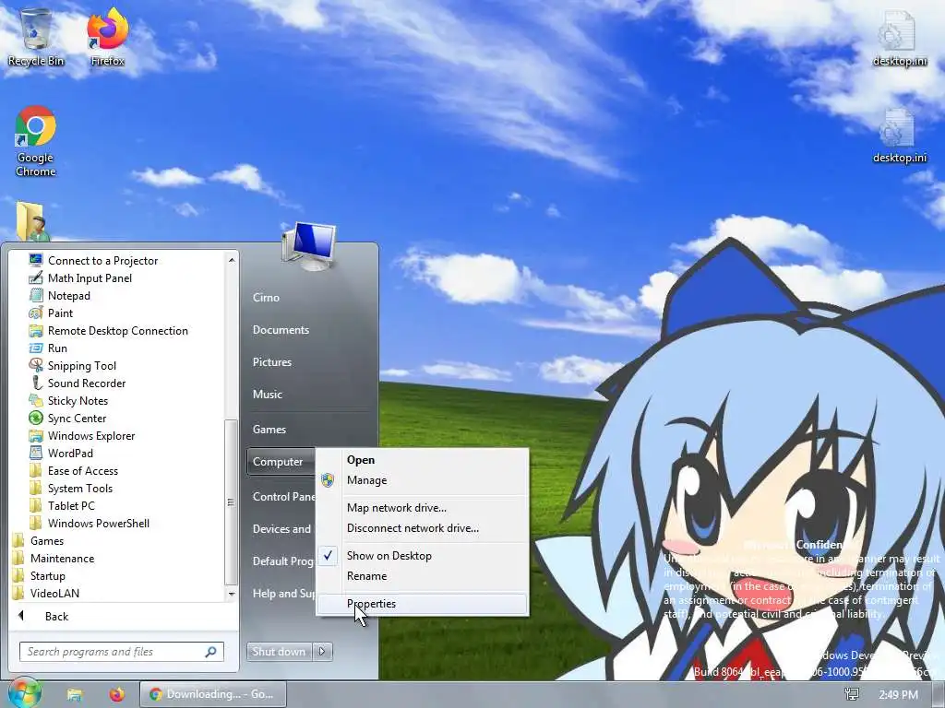Click the Sticky Notes icon
The image size is (945, 708).
(36, 400)
